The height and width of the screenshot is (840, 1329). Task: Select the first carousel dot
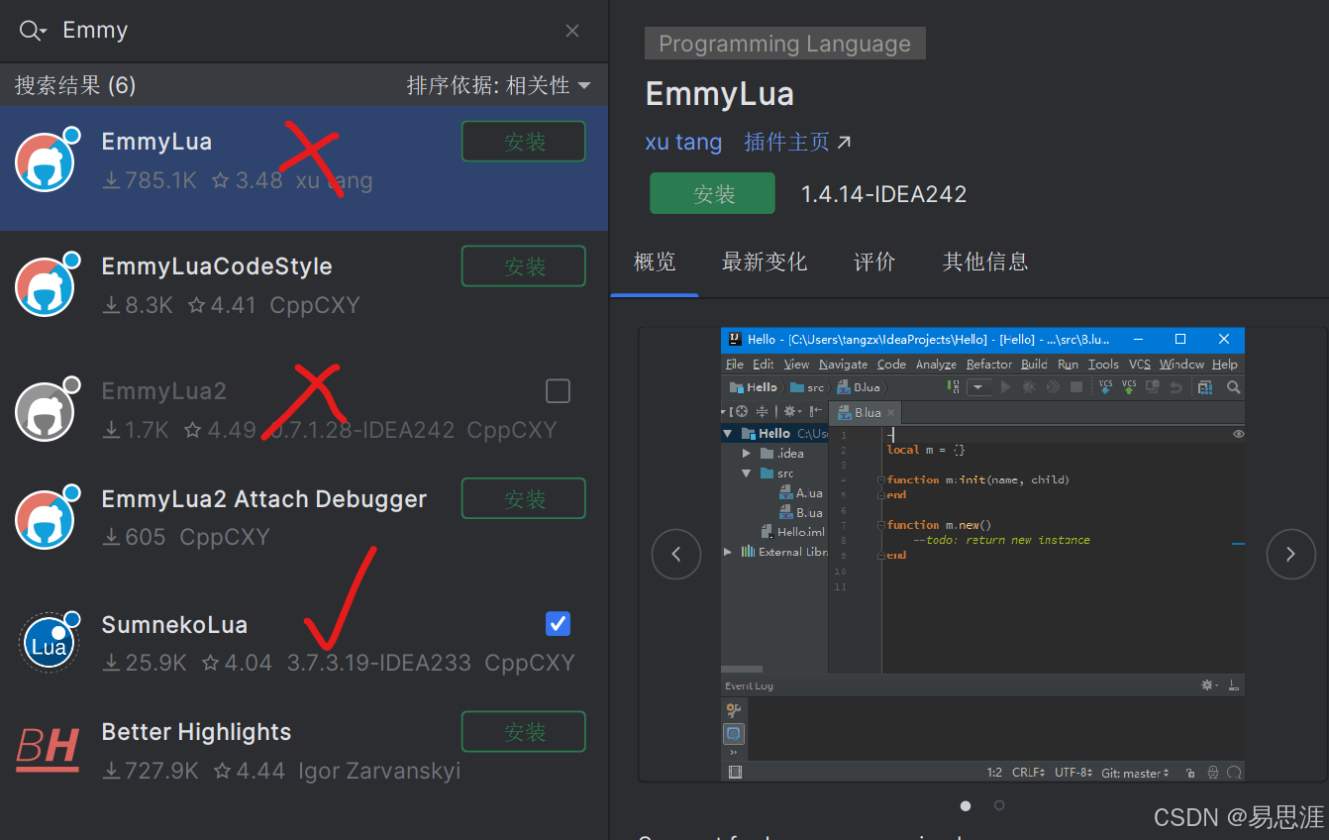coord(966,806)
